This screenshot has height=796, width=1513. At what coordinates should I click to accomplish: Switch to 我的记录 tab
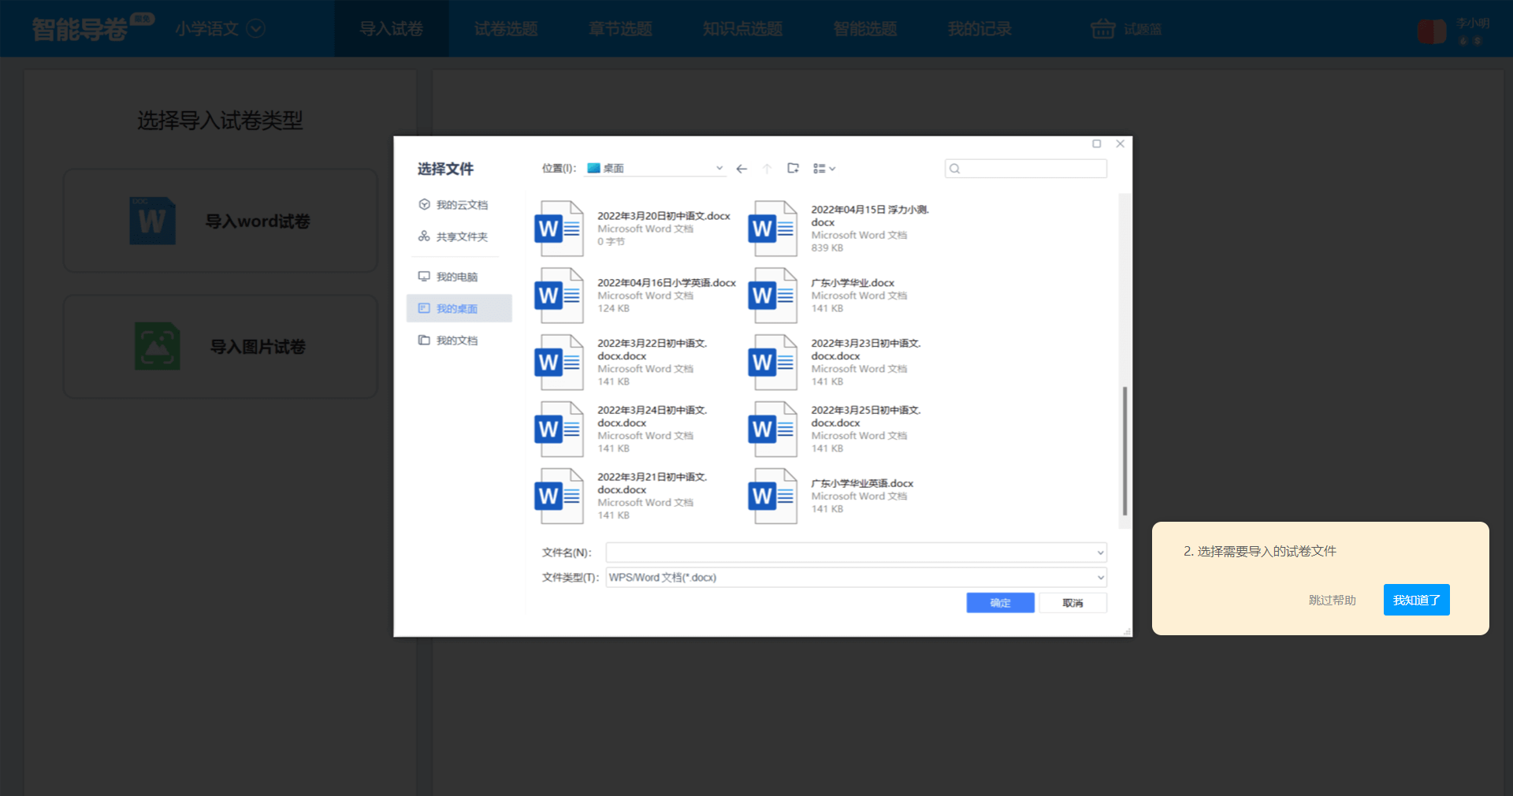pyautogui.click(x=980, y=29)
